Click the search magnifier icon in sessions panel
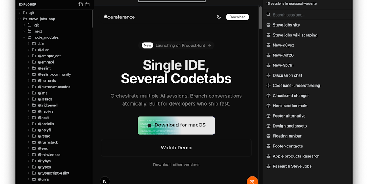Viewport: 368px width, 184px height. tap(268, 15)
